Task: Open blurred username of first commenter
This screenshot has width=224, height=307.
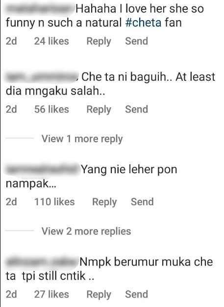Action: tap(40, 9)
